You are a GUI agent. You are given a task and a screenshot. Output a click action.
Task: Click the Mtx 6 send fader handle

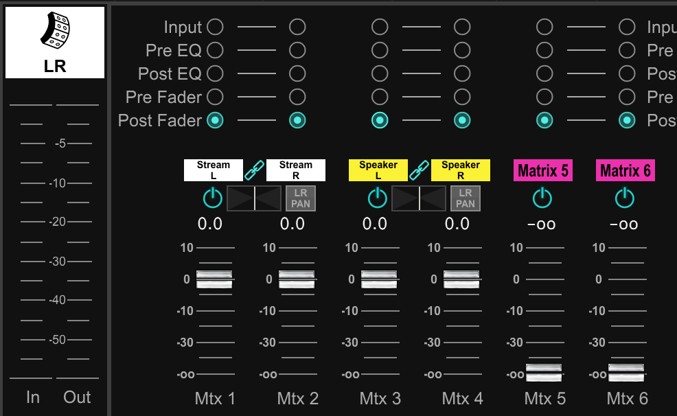[x=626, y=373]
